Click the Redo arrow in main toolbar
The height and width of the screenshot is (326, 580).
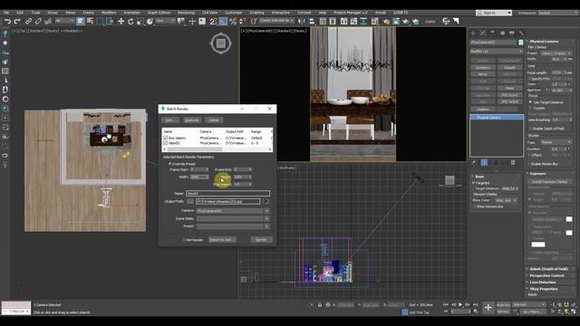17,22
